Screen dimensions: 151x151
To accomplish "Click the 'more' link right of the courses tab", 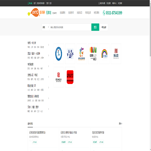I will tap(120, 124).
